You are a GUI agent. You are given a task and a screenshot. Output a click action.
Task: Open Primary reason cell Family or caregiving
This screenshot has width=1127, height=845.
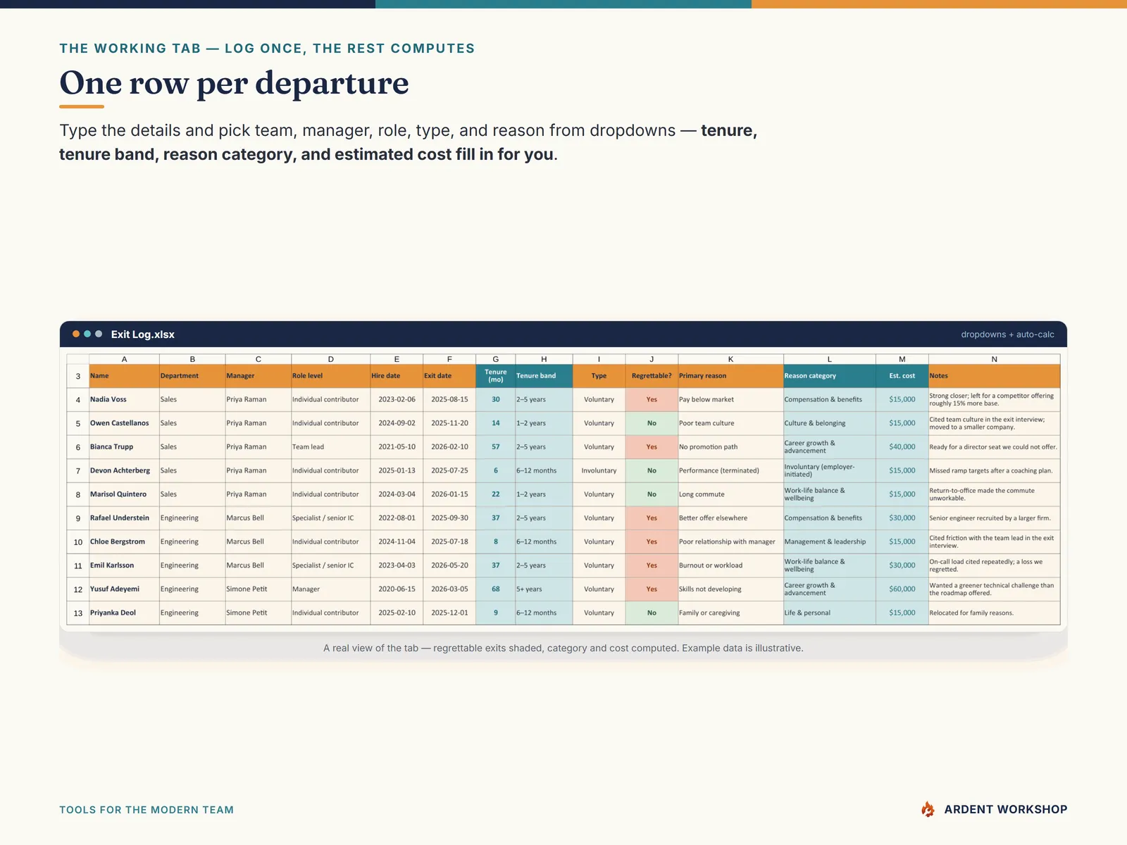(730, 613)
